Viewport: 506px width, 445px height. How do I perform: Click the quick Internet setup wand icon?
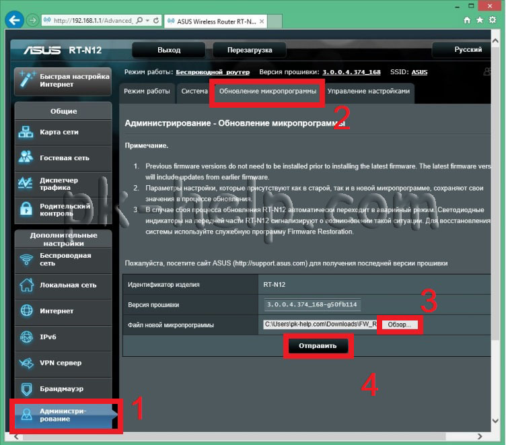coord(27,79)
